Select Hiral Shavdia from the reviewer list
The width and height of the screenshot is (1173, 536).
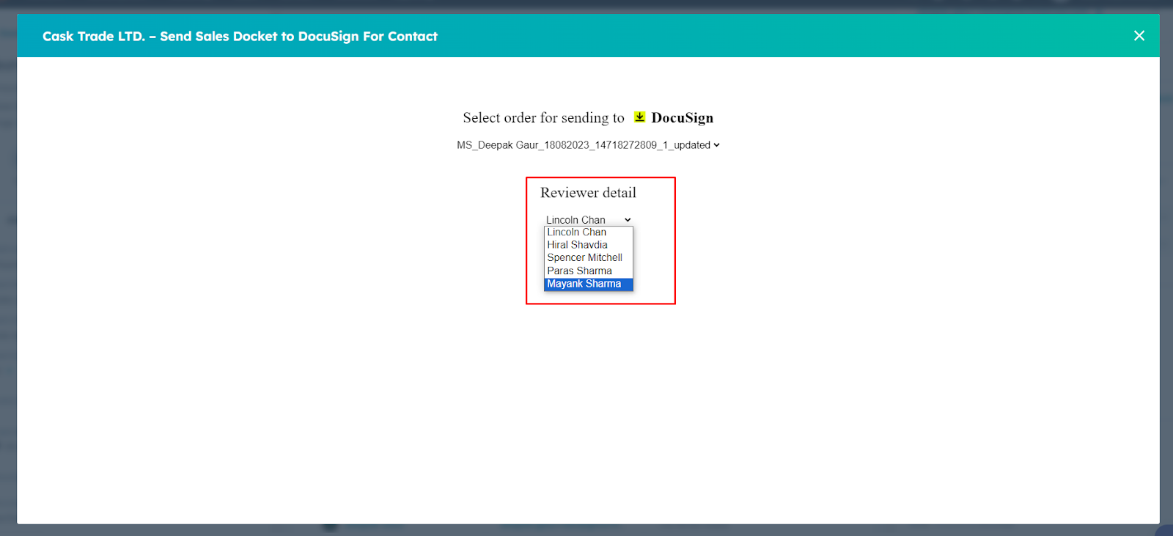(588, 245)
